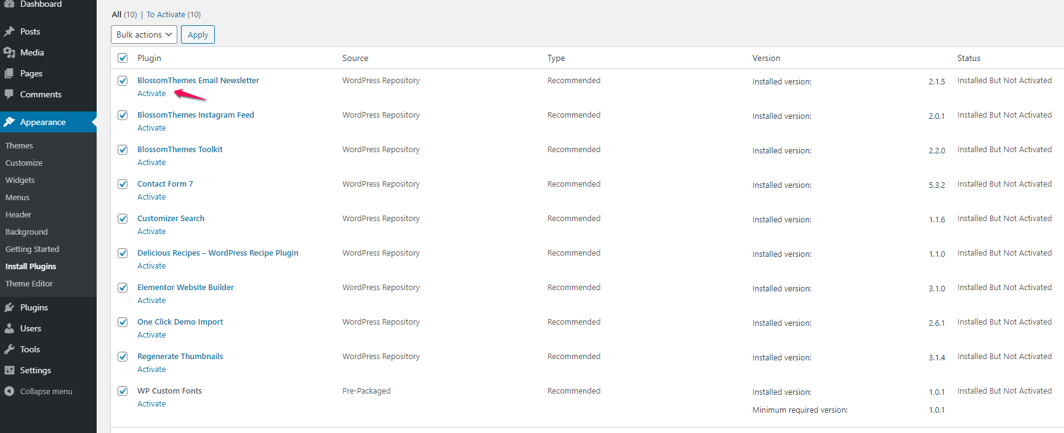This screenshot has width=1064, height=433.
Task: Toggle the select-all checkbox in table header
Action: [x=123, y=58]
